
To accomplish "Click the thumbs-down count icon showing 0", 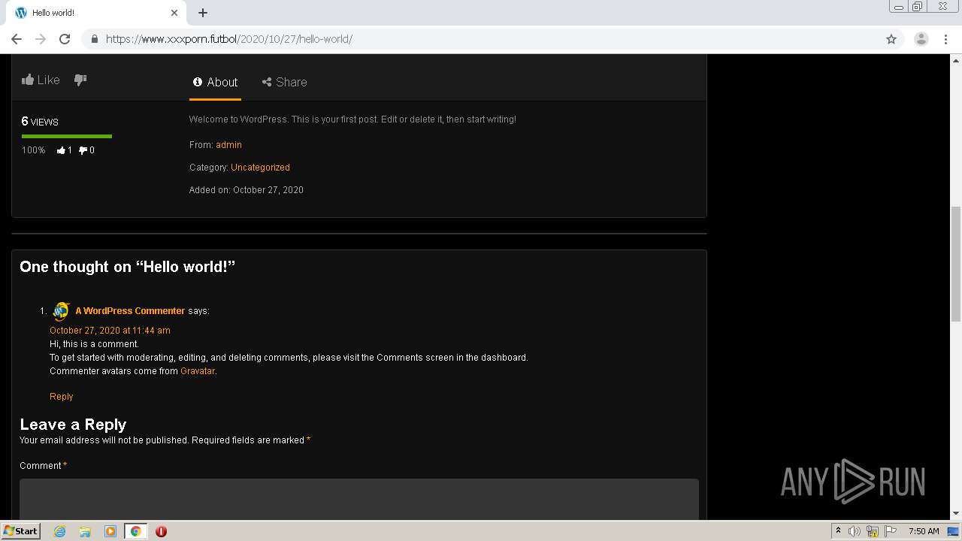I will (x=83, y=150).
